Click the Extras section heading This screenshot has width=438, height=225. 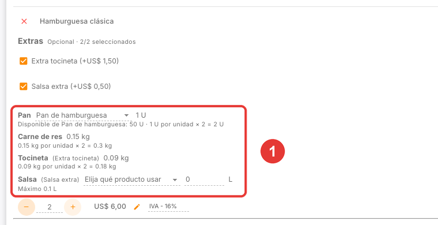(31, 42)
